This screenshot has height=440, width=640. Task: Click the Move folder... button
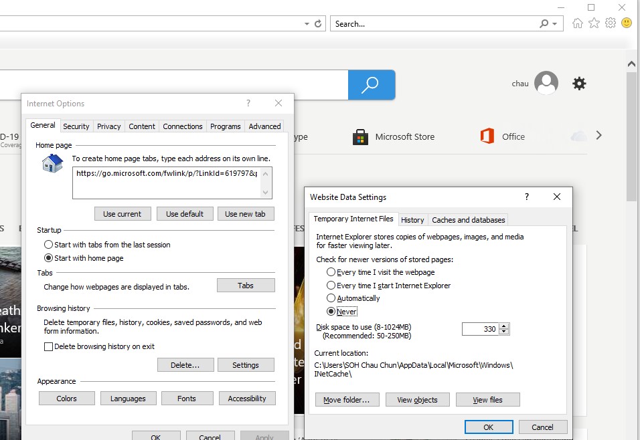pos(347,400)
